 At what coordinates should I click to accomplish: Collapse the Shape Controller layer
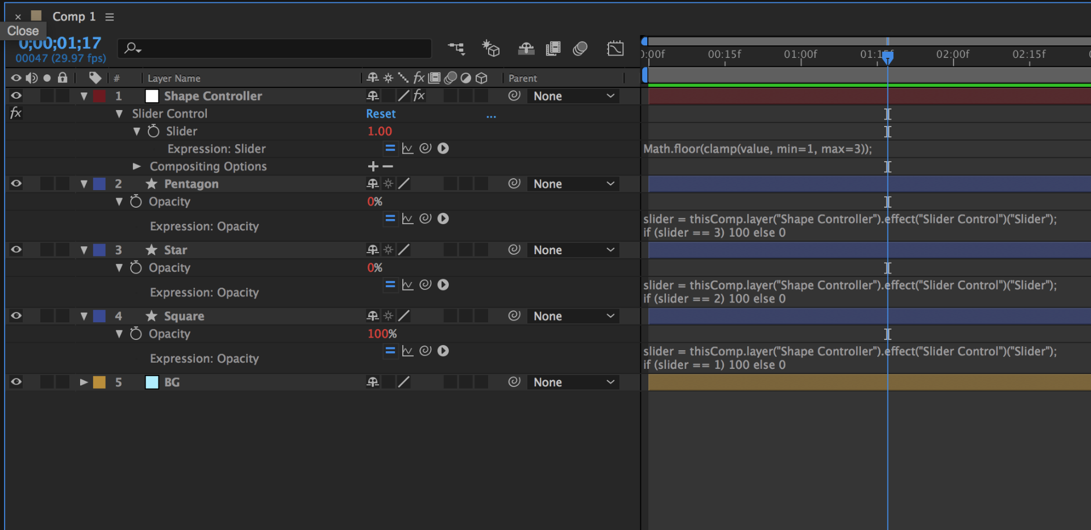84,96
